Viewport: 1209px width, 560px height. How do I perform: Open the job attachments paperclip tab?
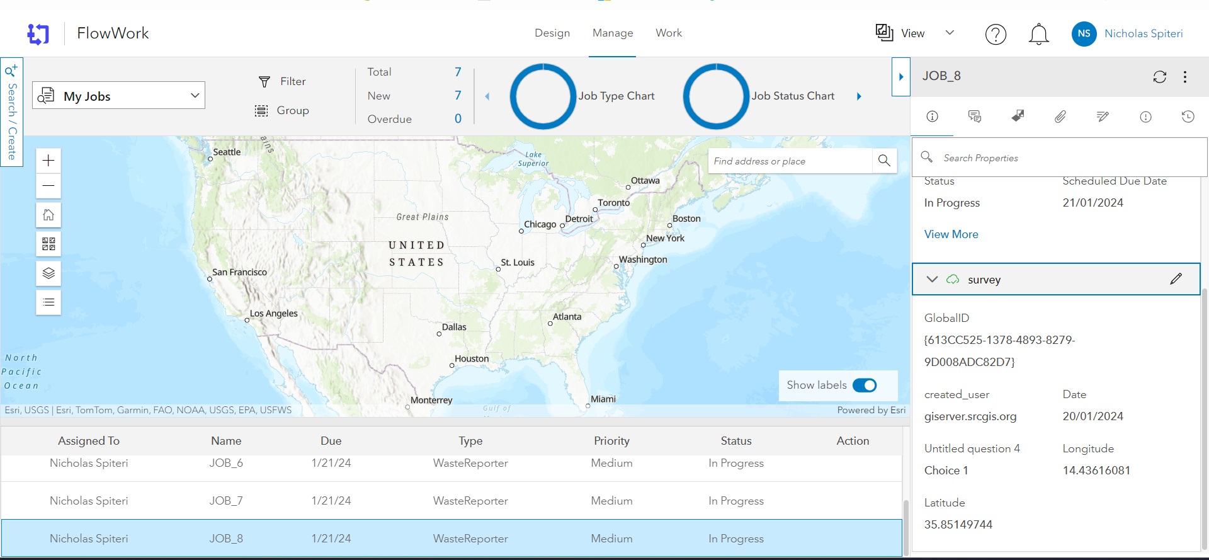point(1060,117)
